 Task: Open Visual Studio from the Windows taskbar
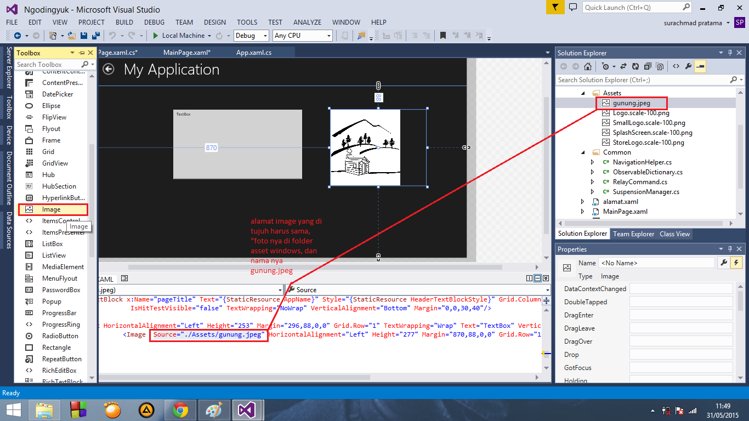(247, 409)
